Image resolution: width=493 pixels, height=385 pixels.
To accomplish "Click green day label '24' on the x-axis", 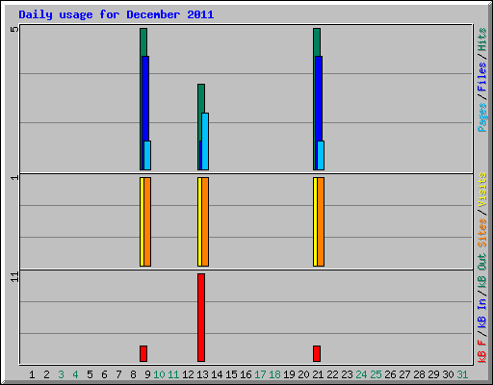I will pos(361,374).
